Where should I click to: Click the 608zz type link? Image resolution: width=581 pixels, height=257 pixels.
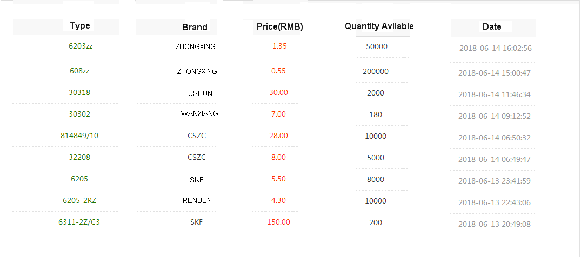(x=79, y=71)
